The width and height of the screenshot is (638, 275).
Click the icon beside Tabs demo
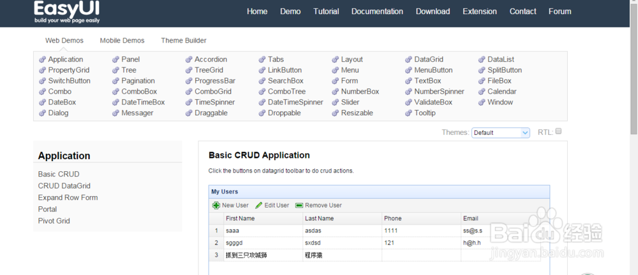point(262,60)
